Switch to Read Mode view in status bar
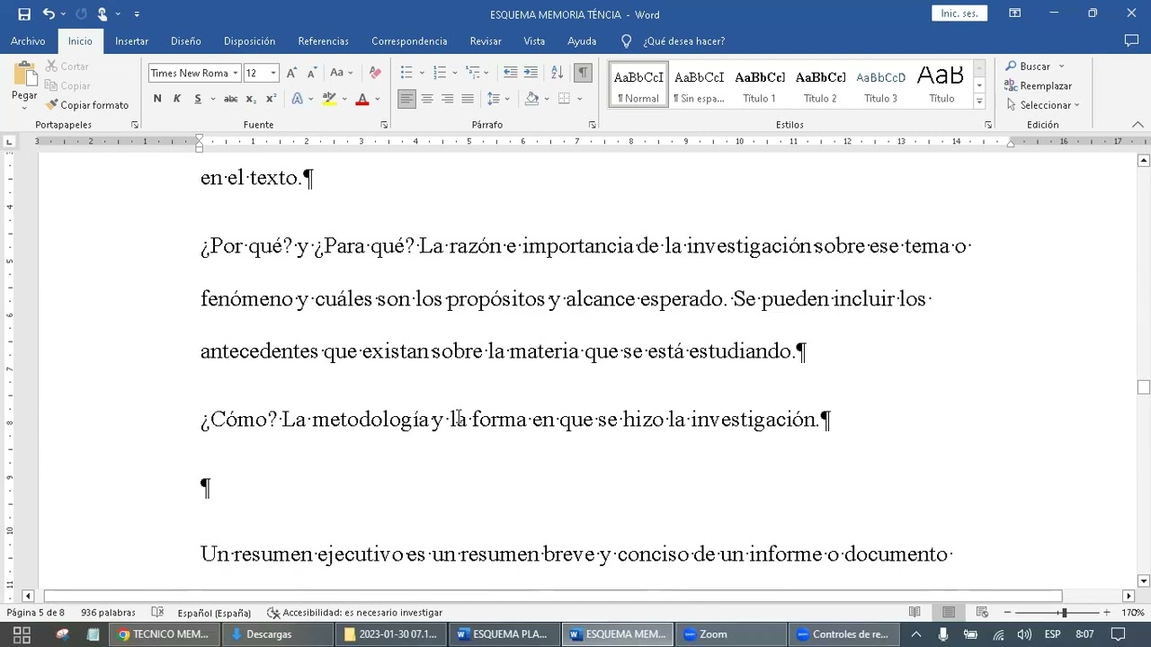The image size is (1151, 647). click(915, 612)
